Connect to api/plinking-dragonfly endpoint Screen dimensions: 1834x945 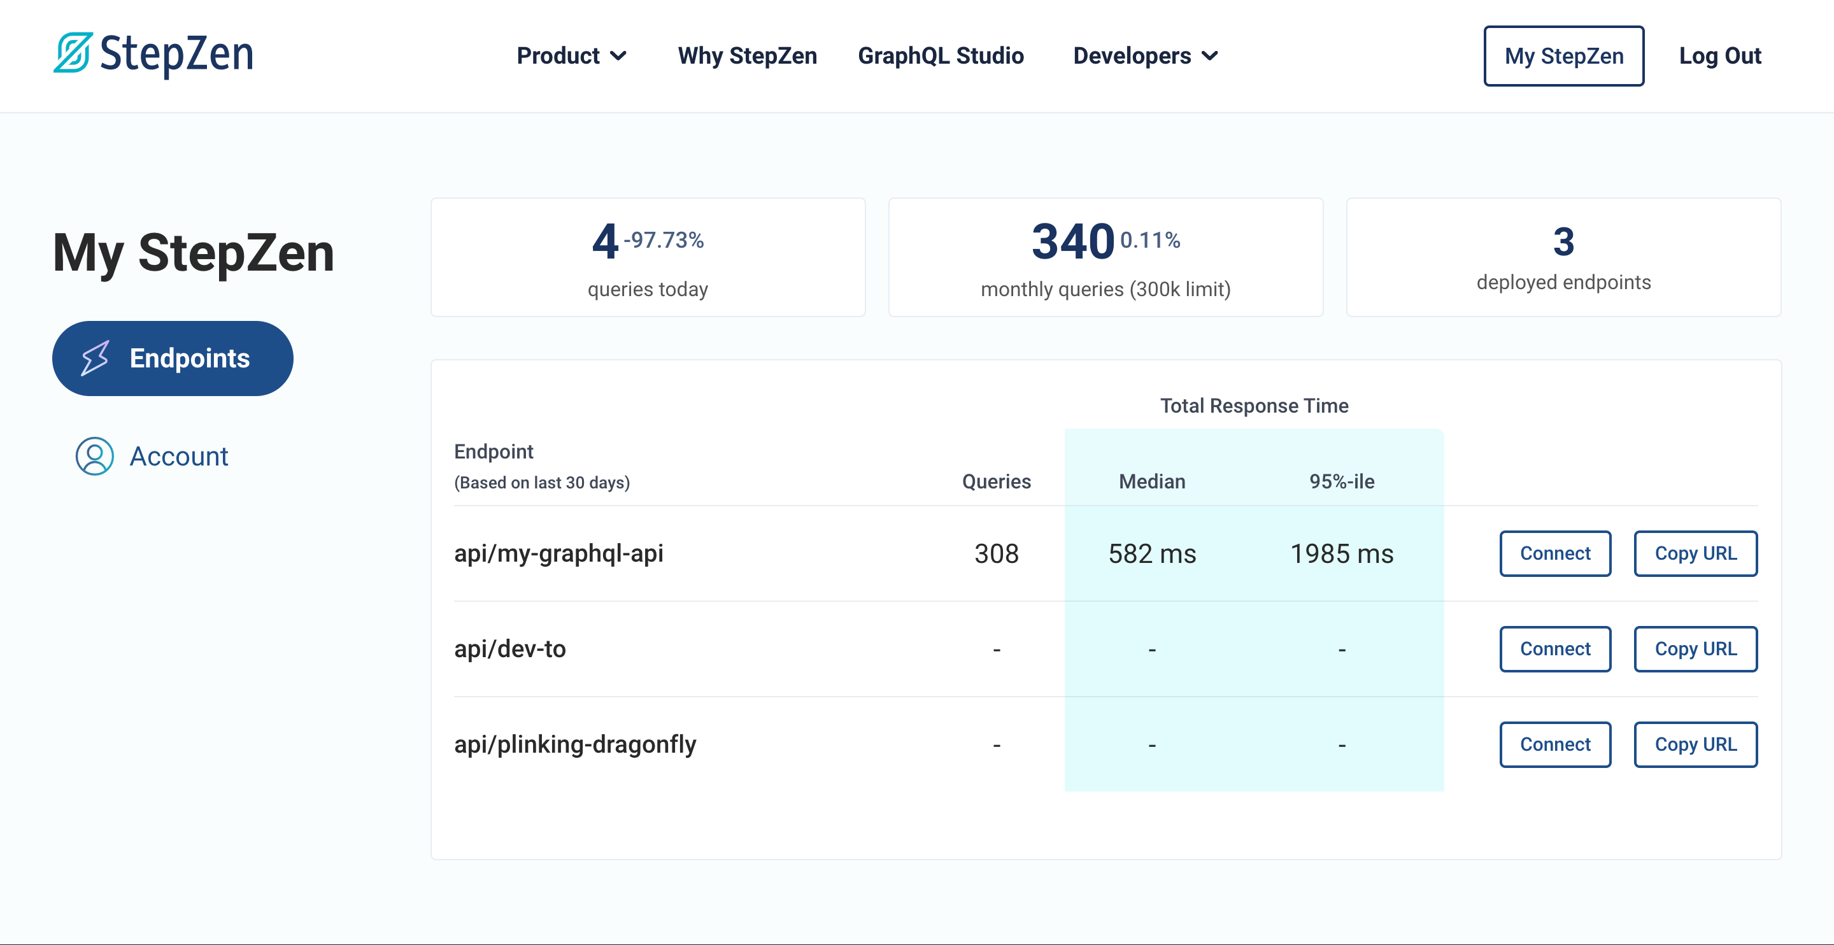tap(1555, 744)
